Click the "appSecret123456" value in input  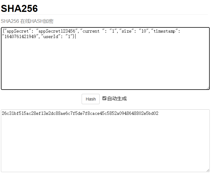(57, 31)
